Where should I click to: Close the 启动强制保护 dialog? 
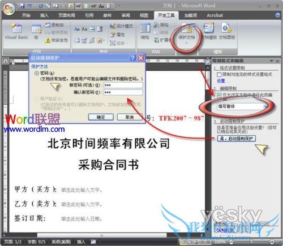pos(140,58)
